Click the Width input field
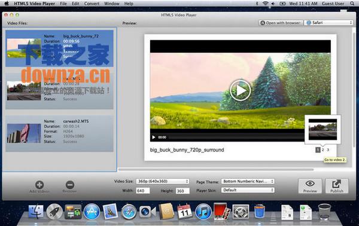 tap(143, 191)
